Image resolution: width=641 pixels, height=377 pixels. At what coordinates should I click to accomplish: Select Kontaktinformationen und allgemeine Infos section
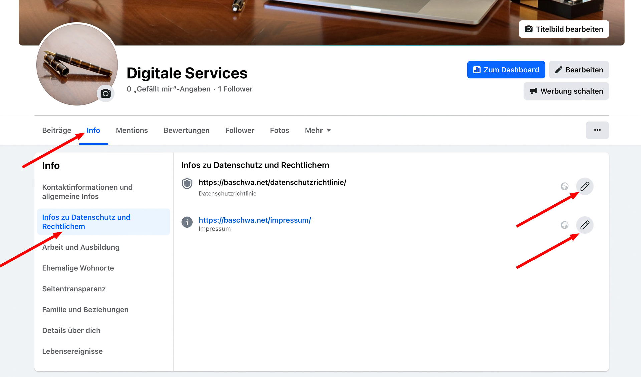tap(87, 192)
